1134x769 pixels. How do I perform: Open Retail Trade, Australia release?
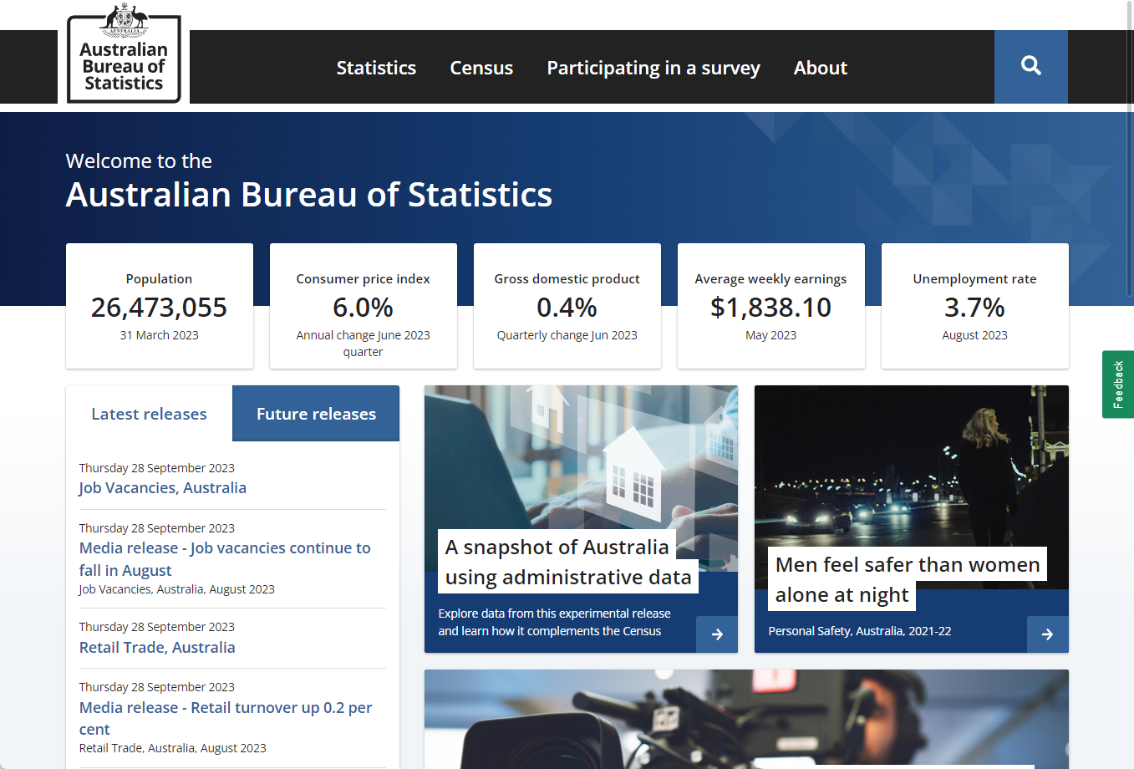point(157,647)
